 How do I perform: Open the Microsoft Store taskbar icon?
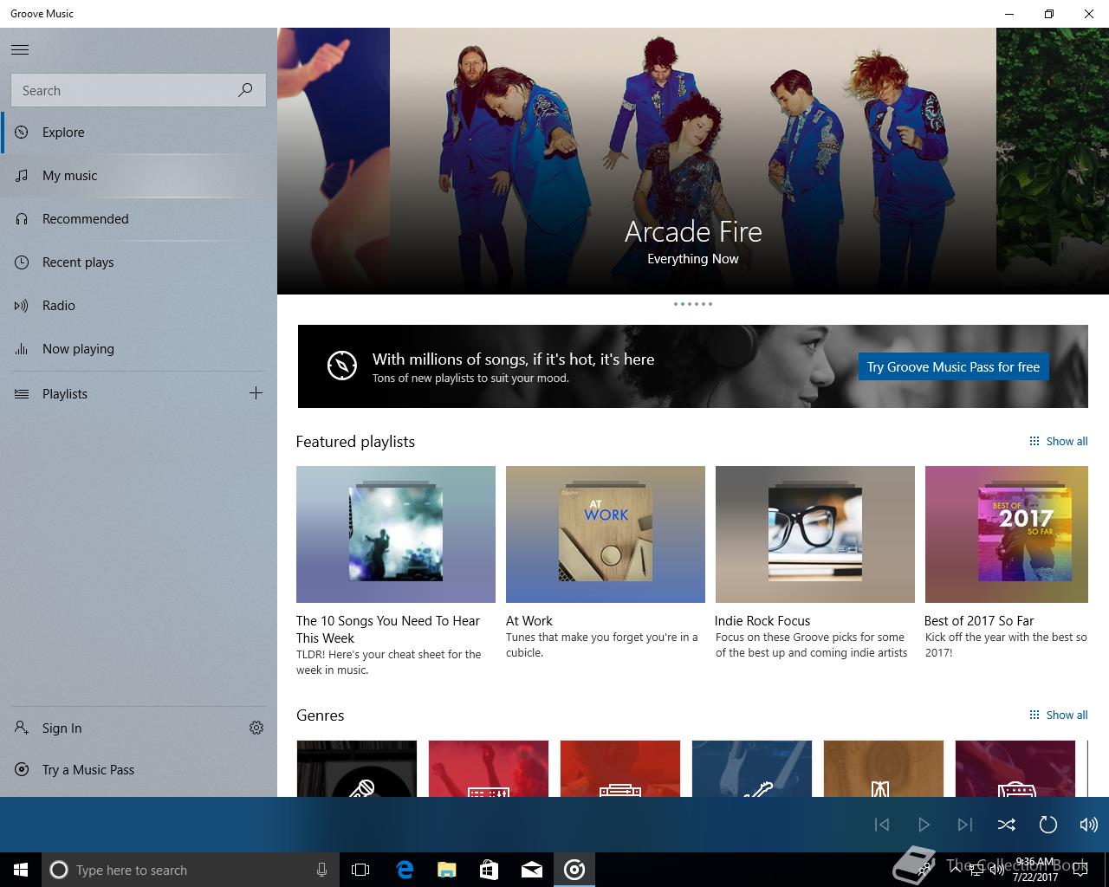pyautogui.click(x=490, y=870)
